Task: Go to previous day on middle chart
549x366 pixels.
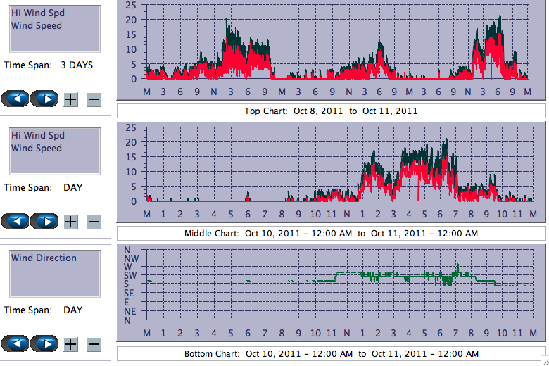Action: coord(15,221)
